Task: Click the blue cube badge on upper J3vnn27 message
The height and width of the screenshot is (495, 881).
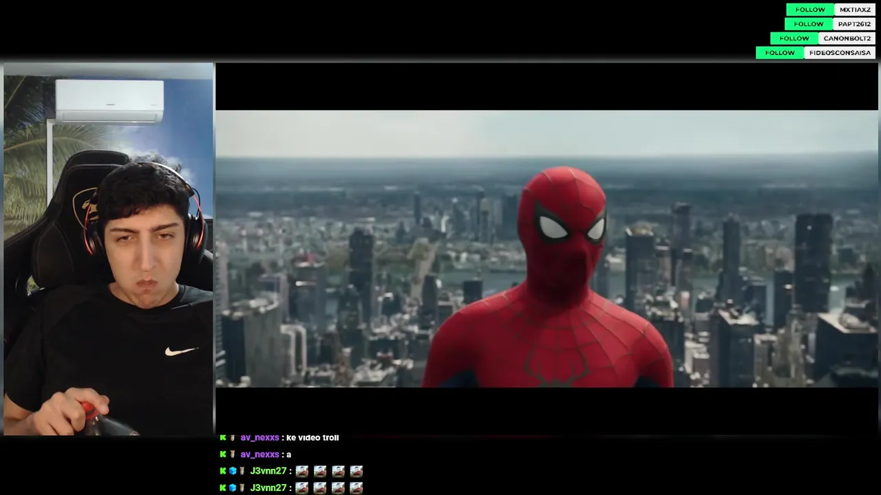Action: point(233,471)
